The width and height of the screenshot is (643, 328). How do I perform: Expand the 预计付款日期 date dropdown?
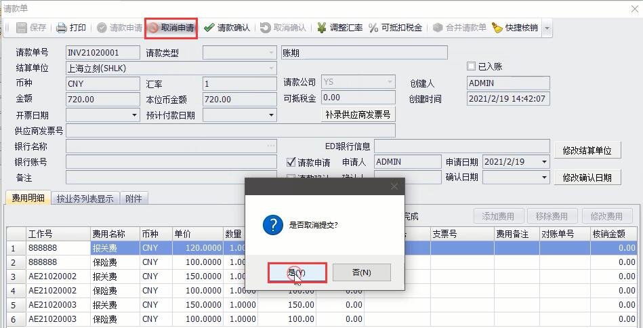click(271, 115)
